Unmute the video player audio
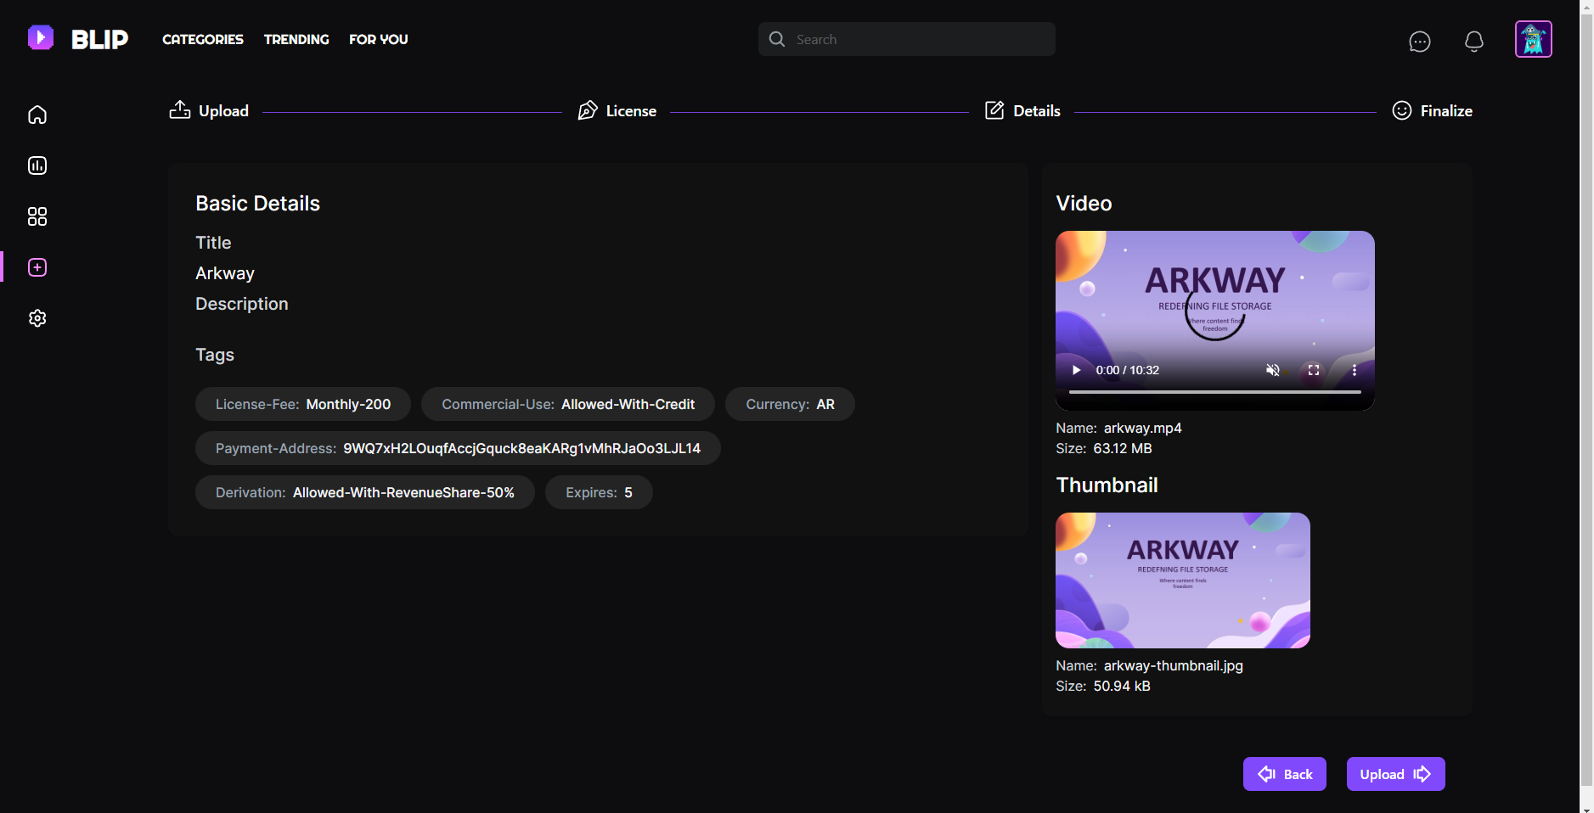This screenshot has height=813, width=1594. click(1273, 370)
